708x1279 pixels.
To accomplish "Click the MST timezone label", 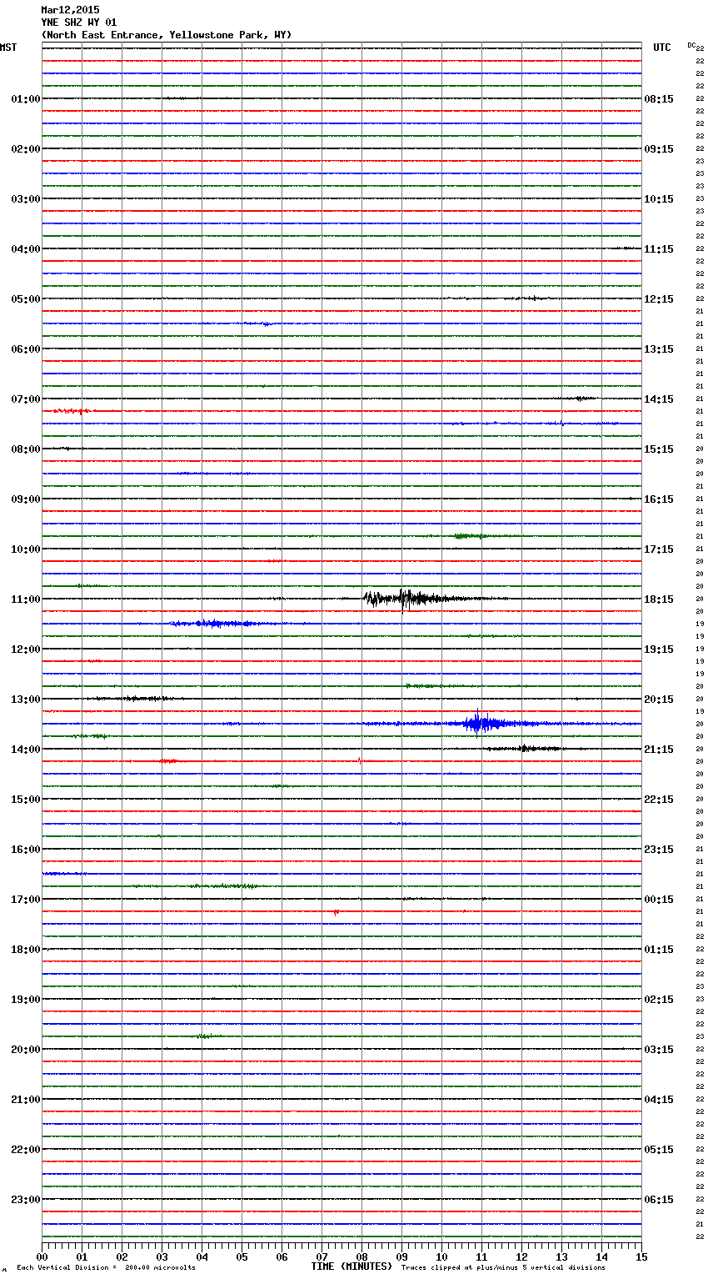I will pyautogui.click(x=8, y=48).
